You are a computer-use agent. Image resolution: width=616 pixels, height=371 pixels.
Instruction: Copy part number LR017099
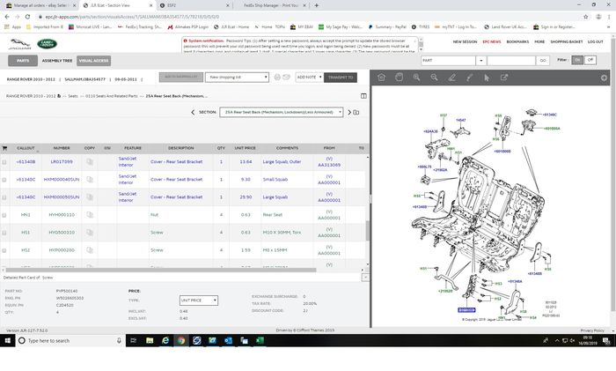90,161
